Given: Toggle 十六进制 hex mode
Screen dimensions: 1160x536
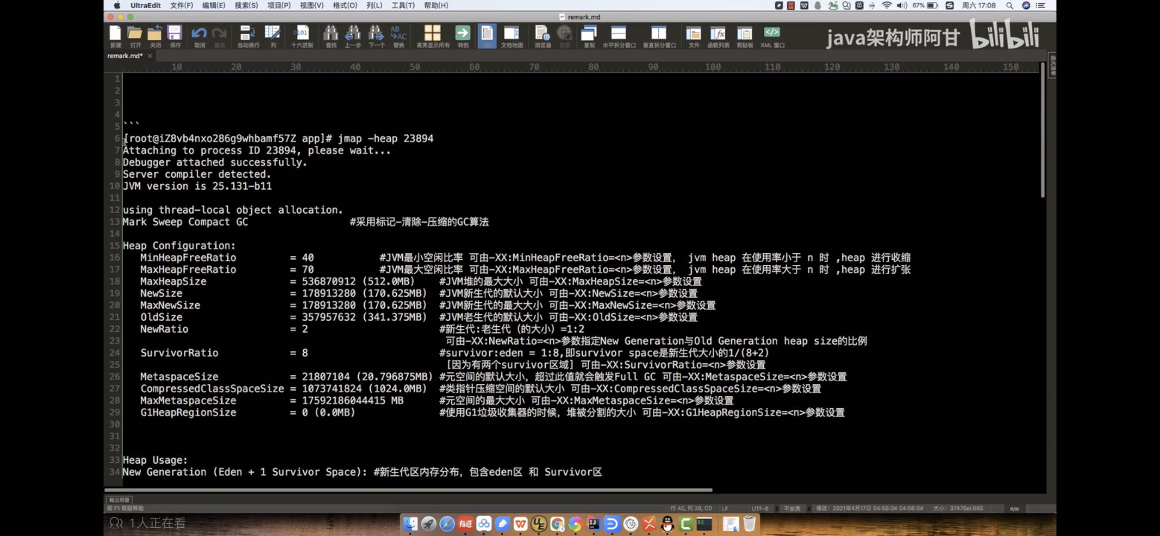Looking at the screenshot, I should tap(301, 36).
